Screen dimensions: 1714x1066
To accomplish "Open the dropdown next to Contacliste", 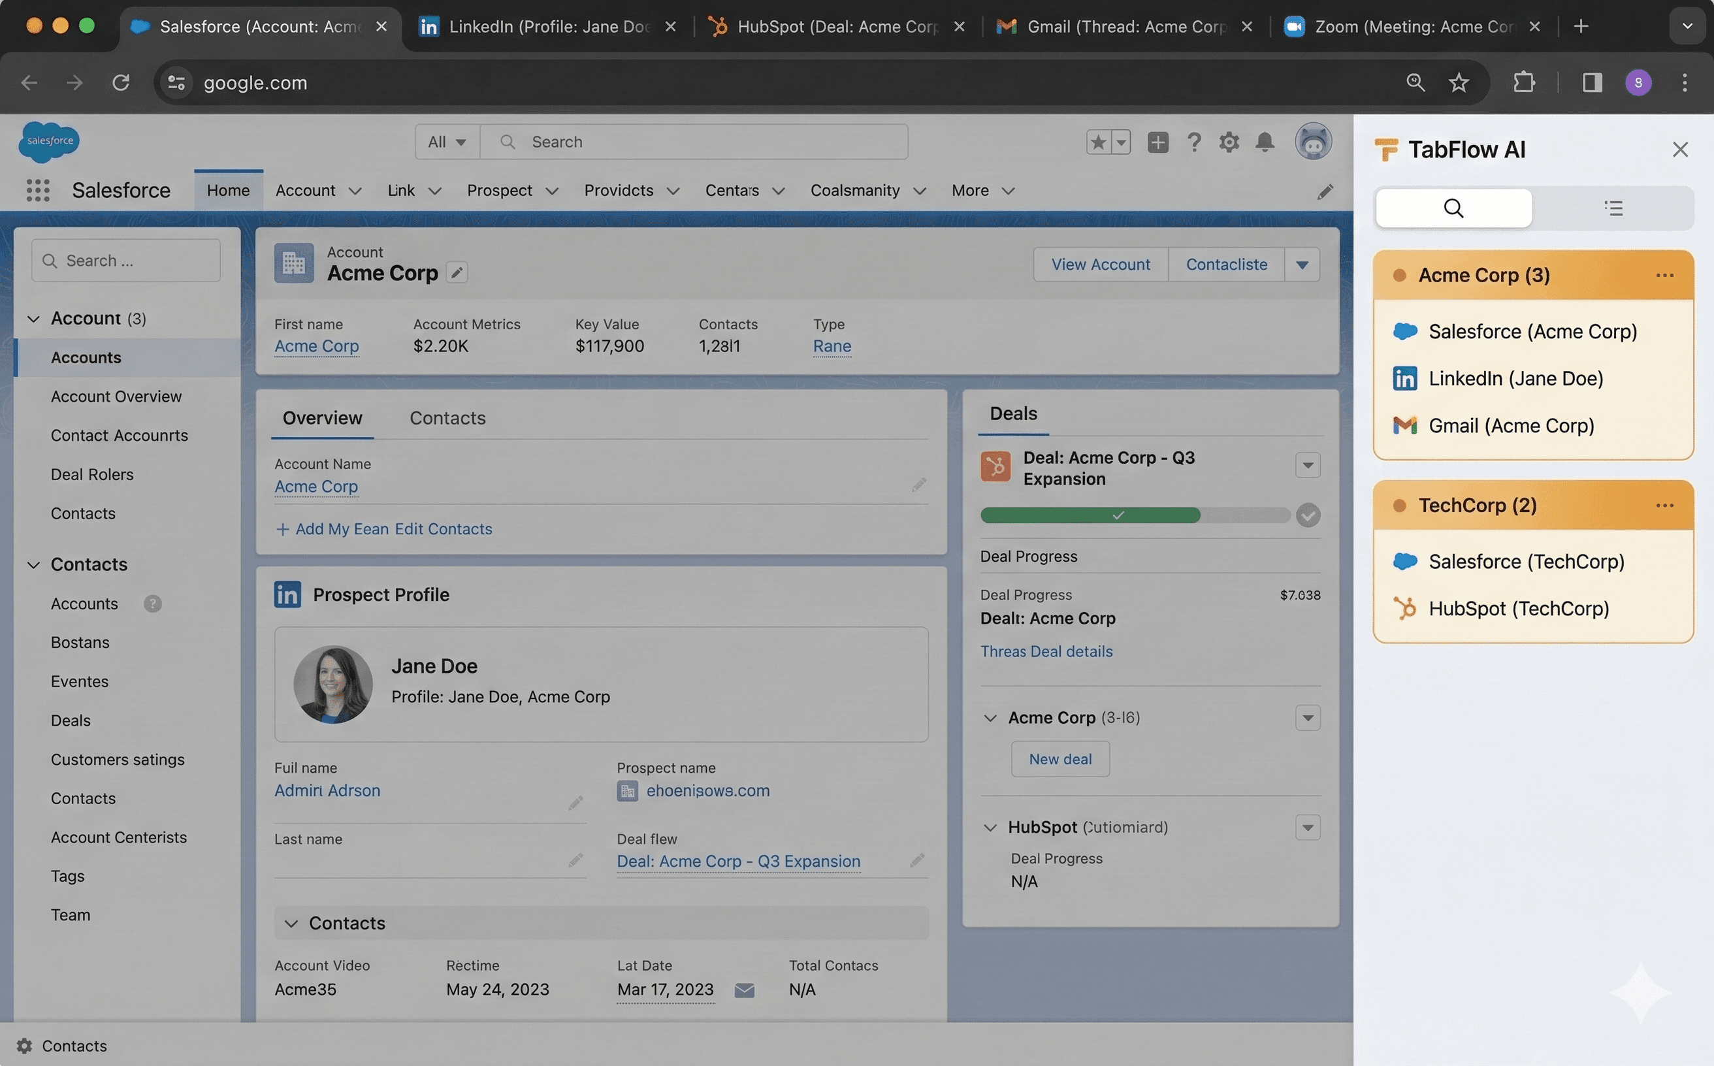I will click(1302, 265).
